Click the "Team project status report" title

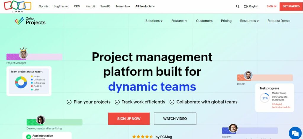(x=27, y=72)
